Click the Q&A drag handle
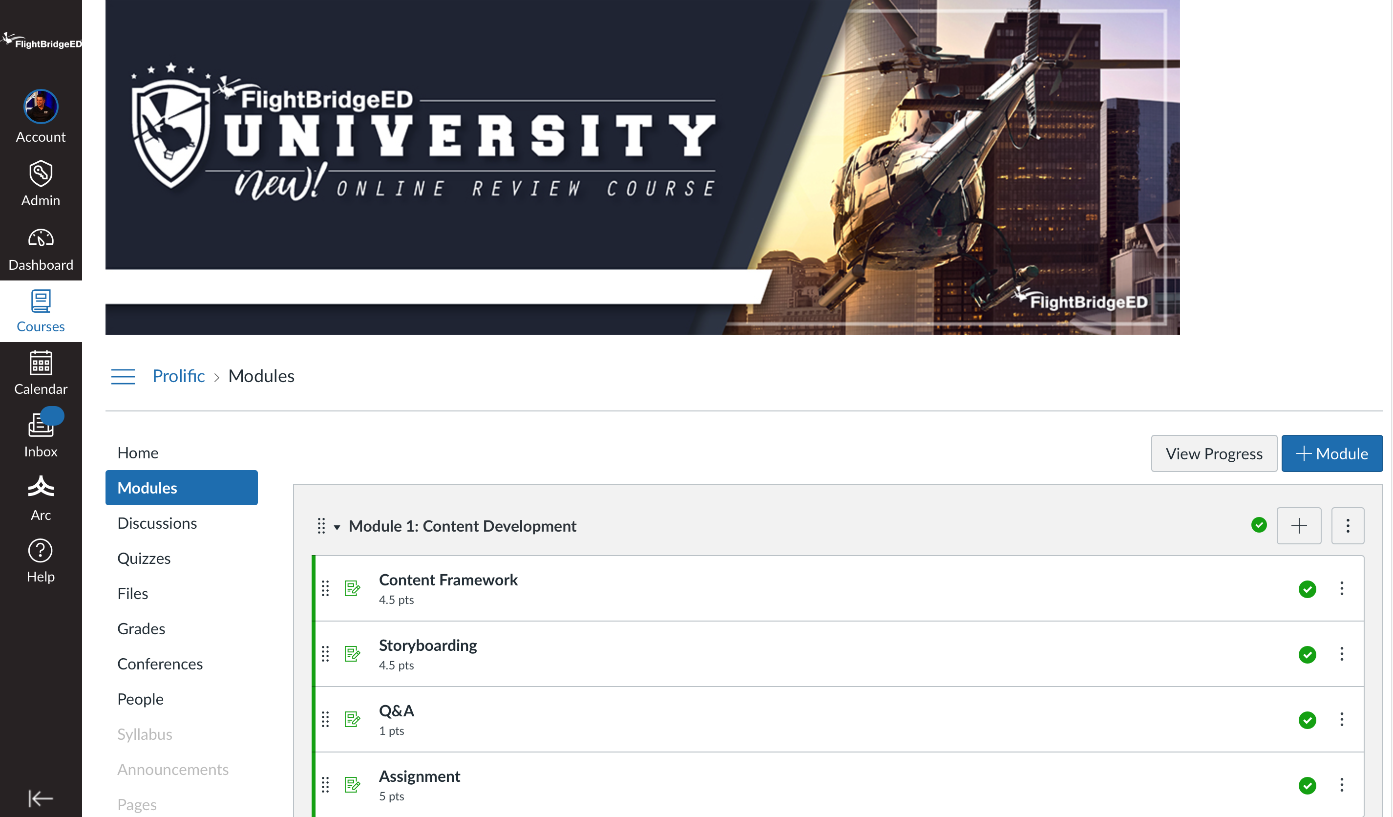This screenshot has height=817, width=1393. coord(325,719)
